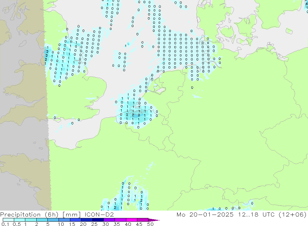Click the '50' legend scale label
This screenshot has height=226, width=308.
[x=150, y=224]
